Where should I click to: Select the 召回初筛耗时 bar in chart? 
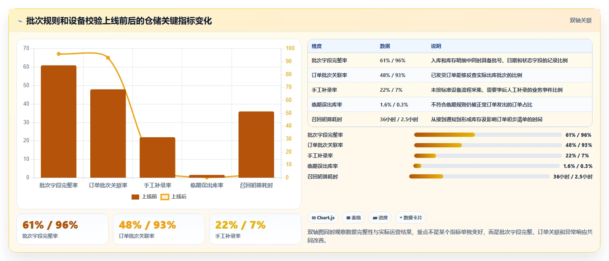tap(256, 144)
